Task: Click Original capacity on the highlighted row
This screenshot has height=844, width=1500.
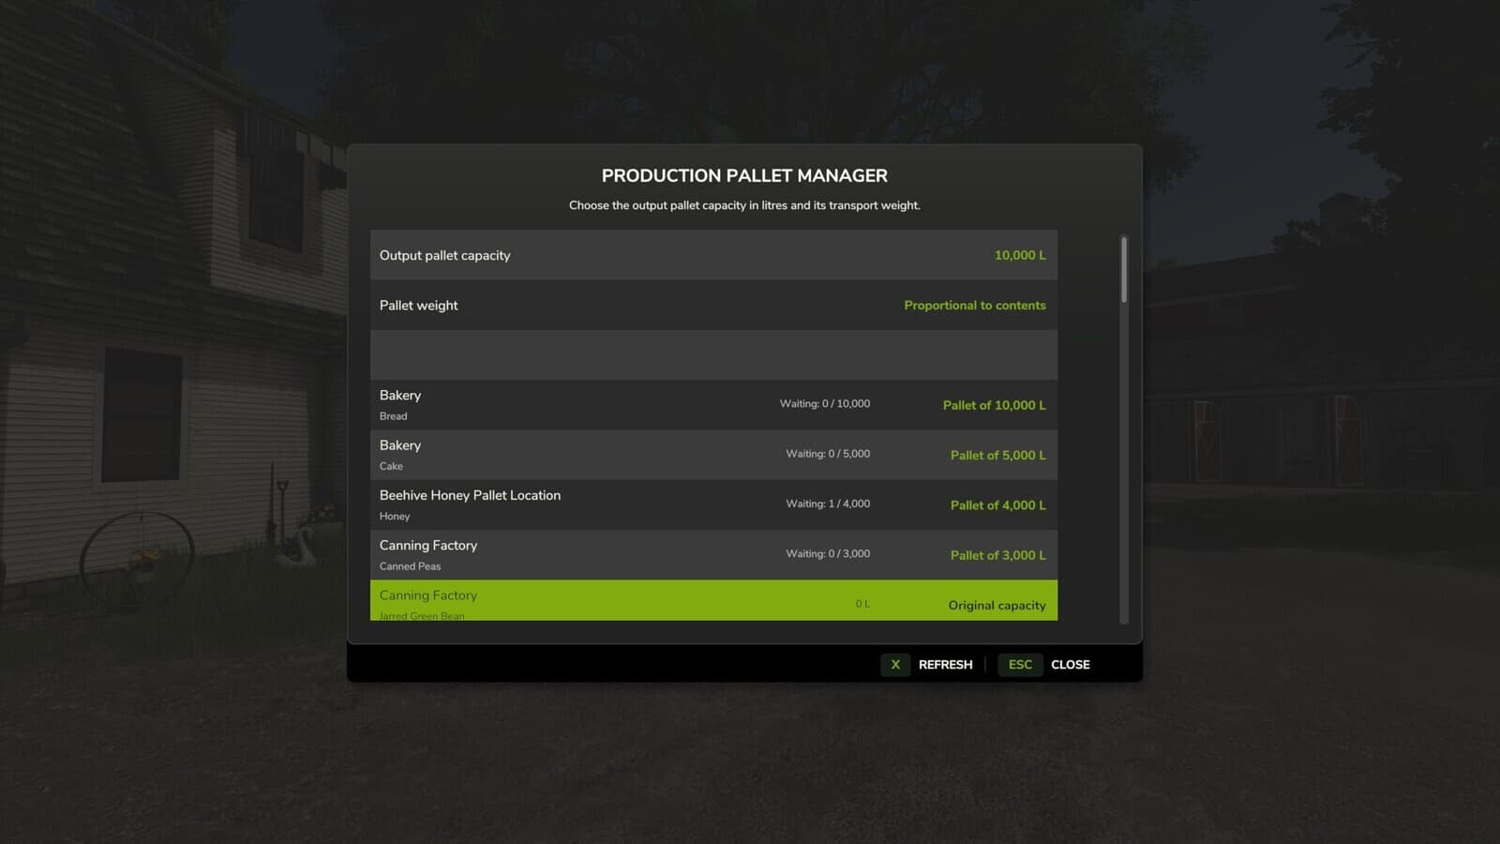Action: 997,605
